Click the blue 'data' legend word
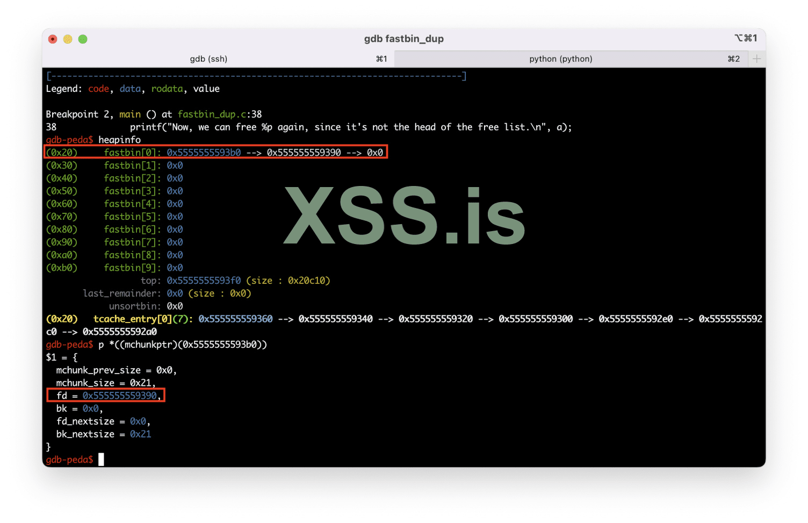The width and height of the screenshot is (808, 523). 130,89
